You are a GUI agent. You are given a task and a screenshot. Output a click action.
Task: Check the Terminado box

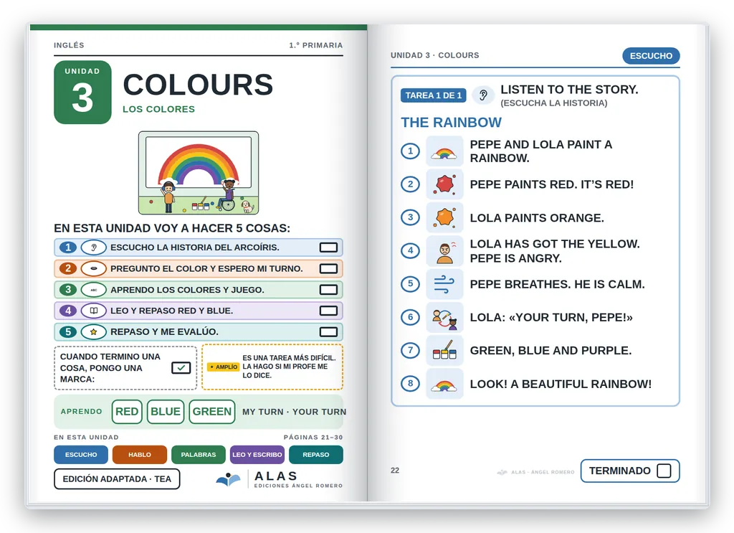coord(664,471)
